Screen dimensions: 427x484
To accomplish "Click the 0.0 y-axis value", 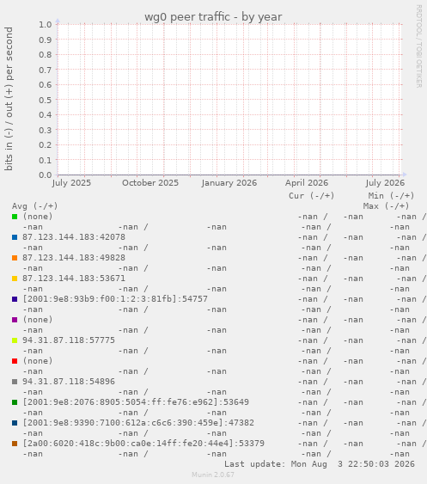I will (45, 175).
